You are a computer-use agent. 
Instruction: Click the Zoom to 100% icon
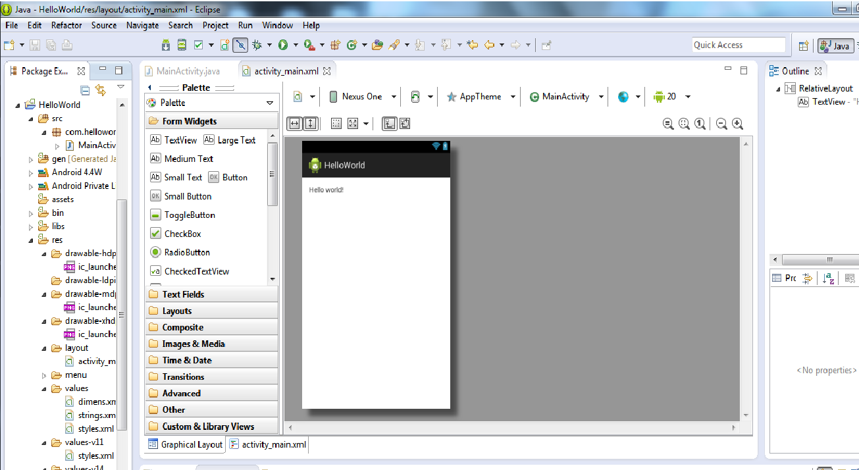700,123
